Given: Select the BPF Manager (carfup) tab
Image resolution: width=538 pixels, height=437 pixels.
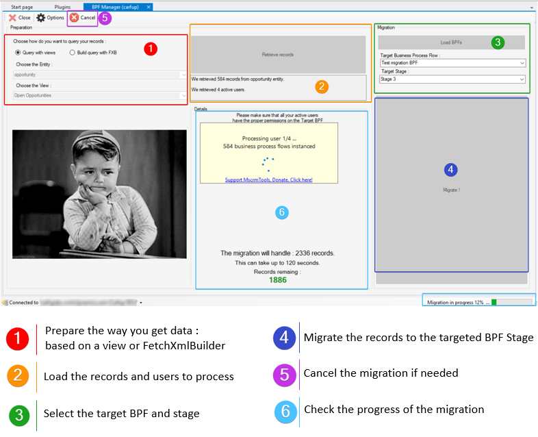Looking at the screenshot, I should [115, 7].
